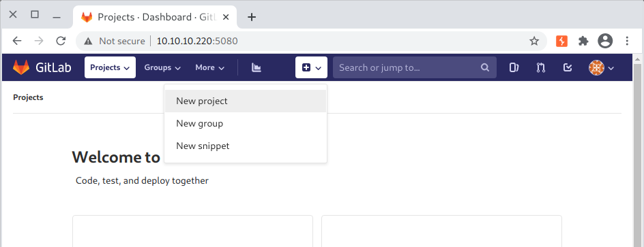Open the Chrome profile avatar icon
This screenshot has width=644, height=247.
pyautogui.click(x=605, y=41)
